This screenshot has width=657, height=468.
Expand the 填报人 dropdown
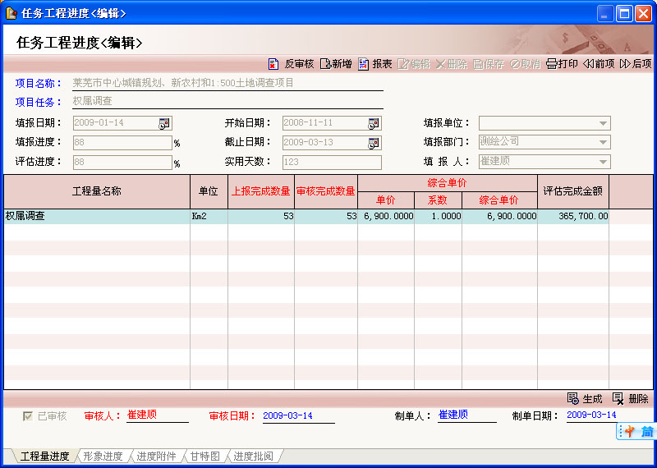tap(604, 162)
